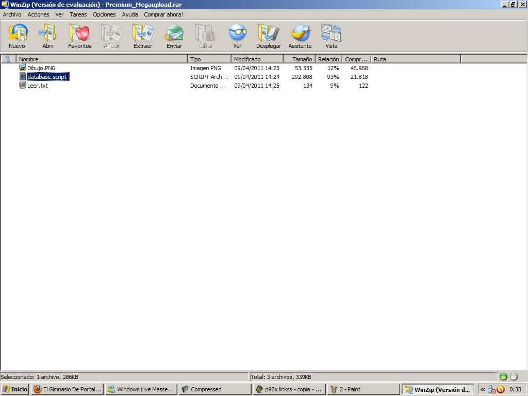Select the Dibujo.PNG file name

[41, 68]
